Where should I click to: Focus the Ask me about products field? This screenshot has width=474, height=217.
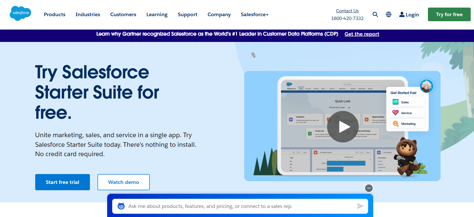240,206
